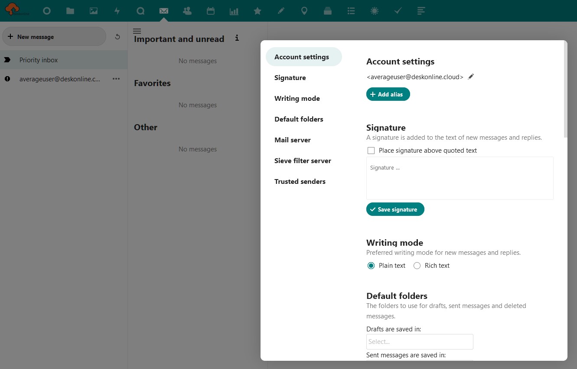Go to Sieve filter server section
This screenshot has width=577, height=369.
tap(303, 161)
